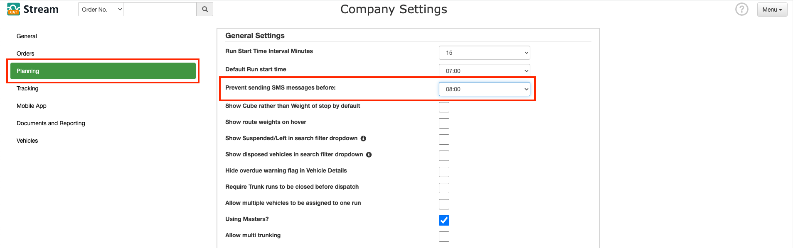The image size is (793, 248).
Task: Open the Mobile App settings section
Action: pyautogui.click(x=32, y=106)
